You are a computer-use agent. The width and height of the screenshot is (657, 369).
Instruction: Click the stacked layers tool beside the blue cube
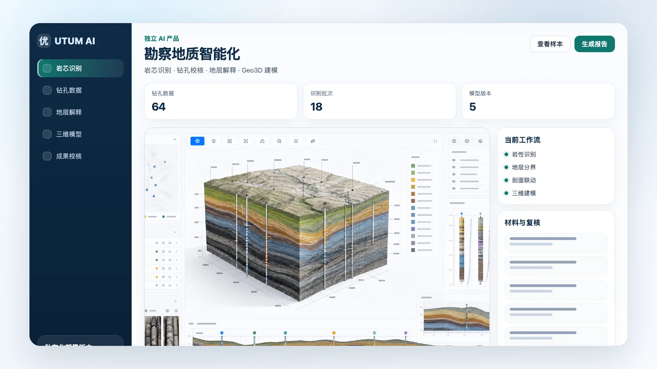click(214, 141)
